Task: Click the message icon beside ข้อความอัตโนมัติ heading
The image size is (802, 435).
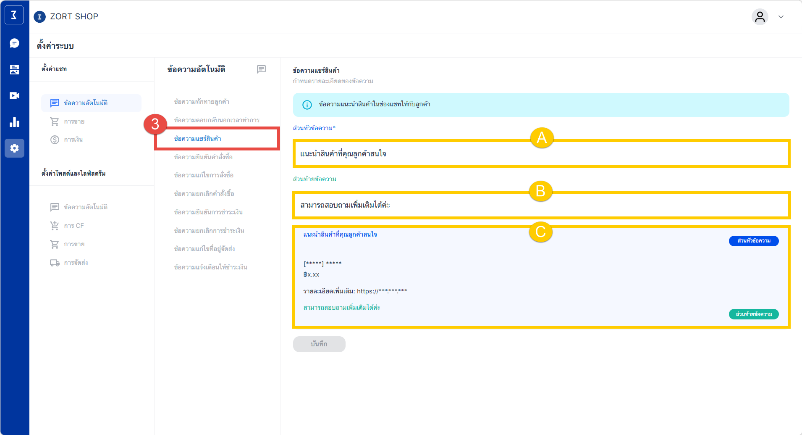Action: pyautogui.click(x=261, y=69)
